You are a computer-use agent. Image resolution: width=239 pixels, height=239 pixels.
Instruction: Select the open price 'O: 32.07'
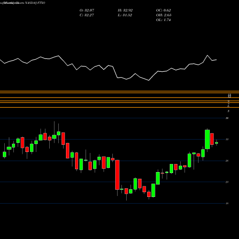point(87,10)
